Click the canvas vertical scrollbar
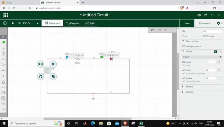 pos(178,72)
